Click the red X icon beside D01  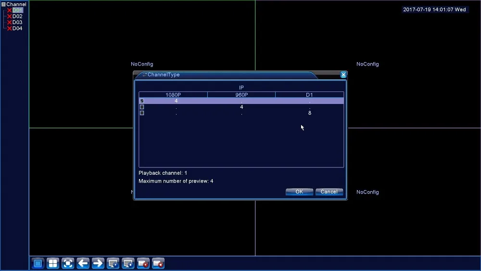click(x=10, y=11)
